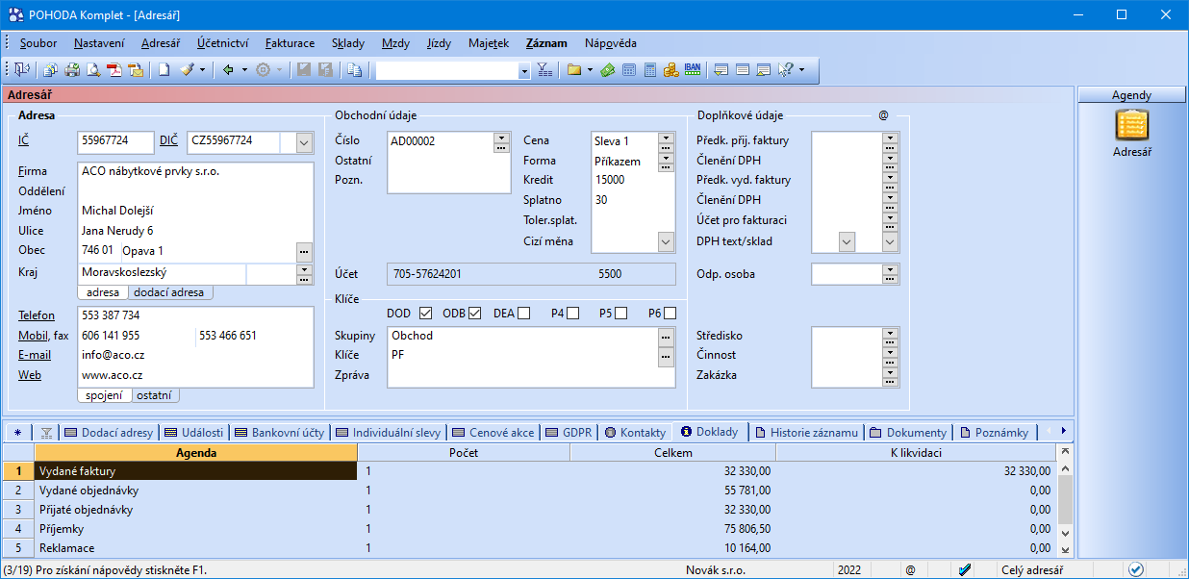Open the Historie záznamu tab

[x=805, y=433]
